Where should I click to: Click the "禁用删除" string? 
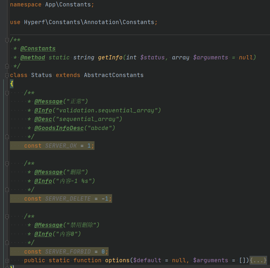81,225
